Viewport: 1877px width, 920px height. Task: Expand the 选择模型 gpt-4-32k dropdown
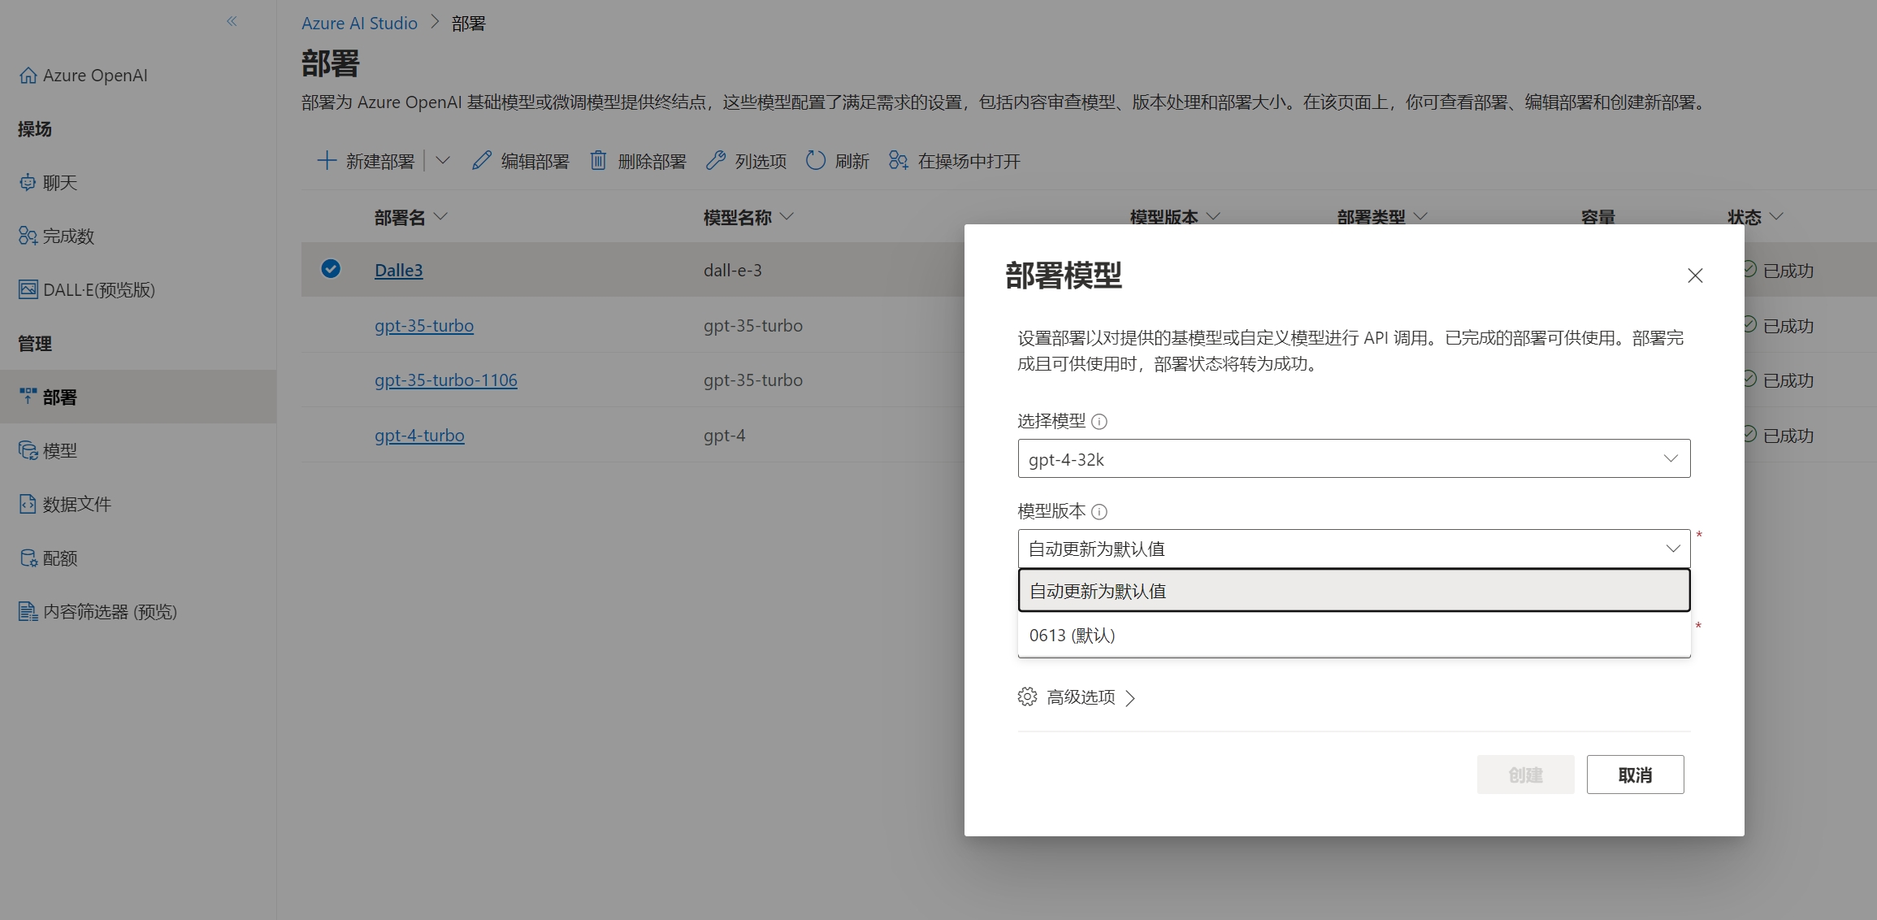point(1354,459)
